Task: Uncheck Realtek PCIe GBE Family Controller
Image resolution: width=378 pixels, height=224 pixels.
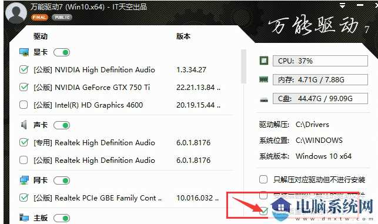Action: point(24,198)
